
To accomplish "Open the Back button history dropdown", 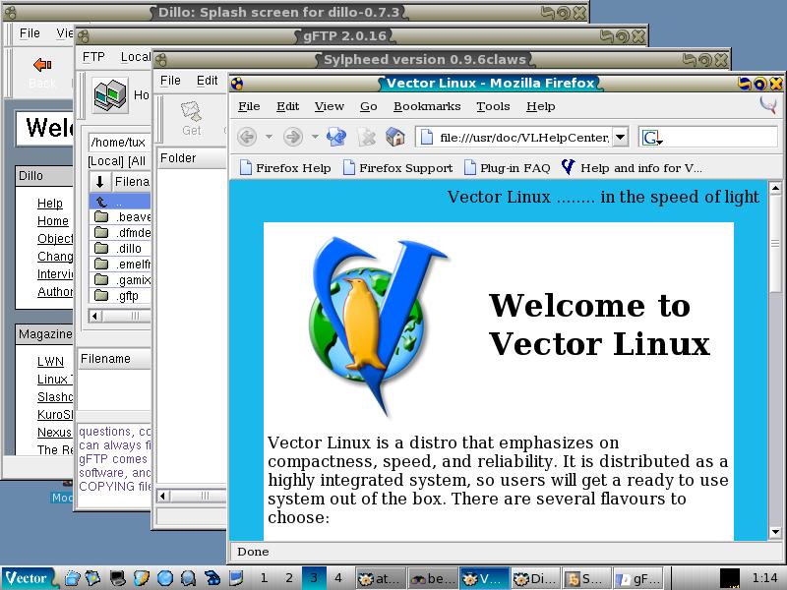I will click(270, 137).
